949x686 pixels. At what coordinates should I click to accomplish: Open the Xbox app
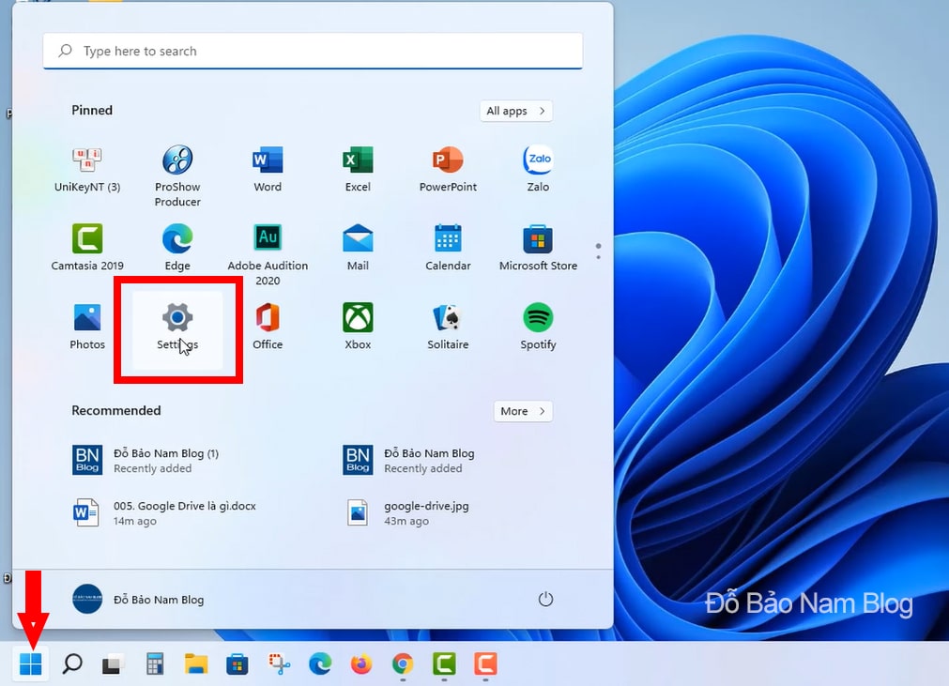[x=358, y=328]
